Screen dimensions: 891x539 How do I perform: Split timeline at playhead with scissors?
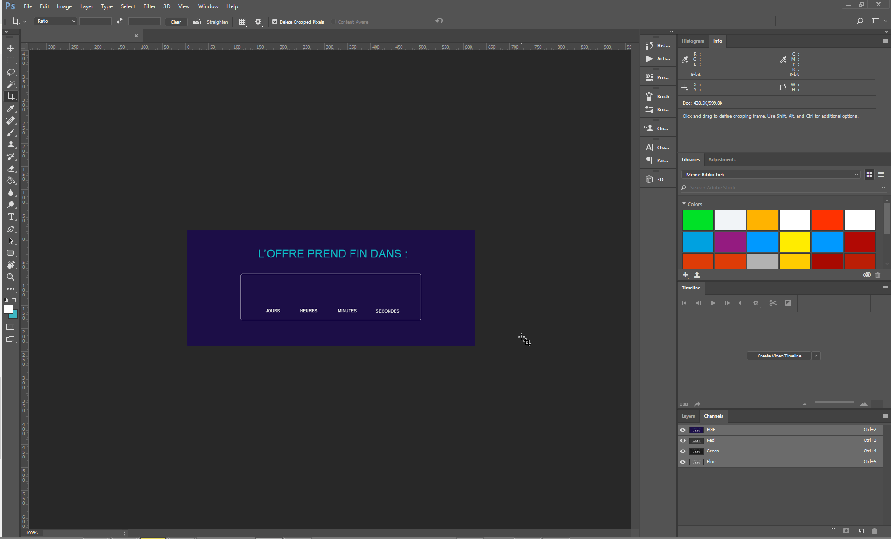click(773, 303)
